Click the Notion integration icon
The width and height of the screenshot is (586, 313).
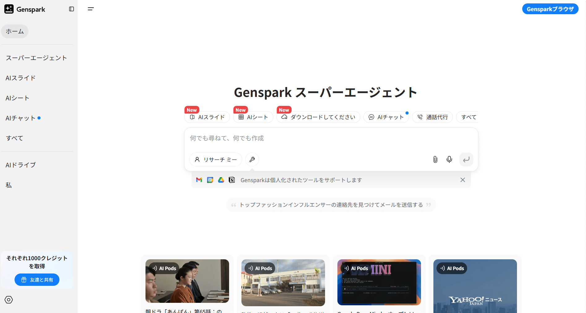[232, 180]
